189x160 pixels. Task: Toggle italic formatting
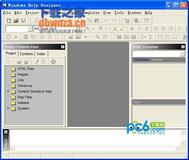click(x=139, y=29)
